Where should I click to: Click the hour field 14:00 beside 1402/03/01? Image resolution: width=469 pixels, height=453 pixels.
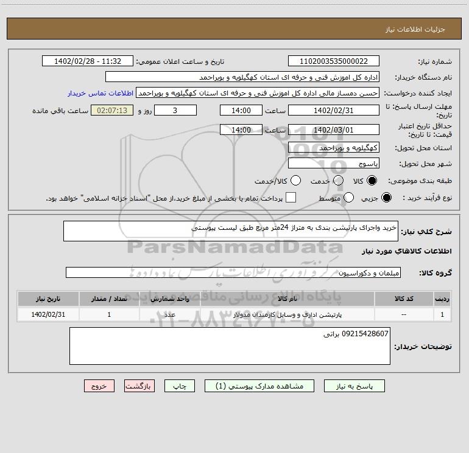(241, 130)
